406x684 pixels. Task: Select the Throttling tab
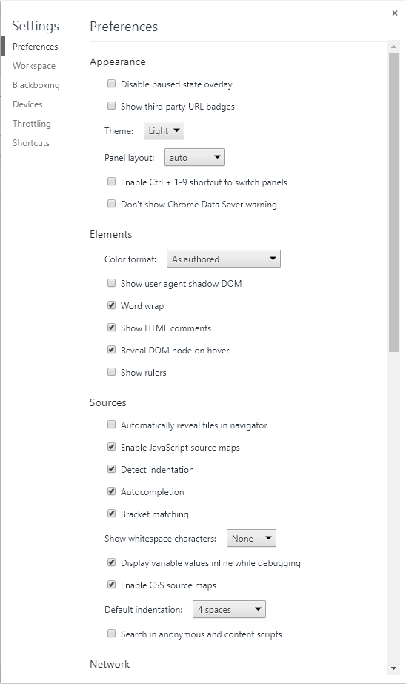click(x=31, y=124)
